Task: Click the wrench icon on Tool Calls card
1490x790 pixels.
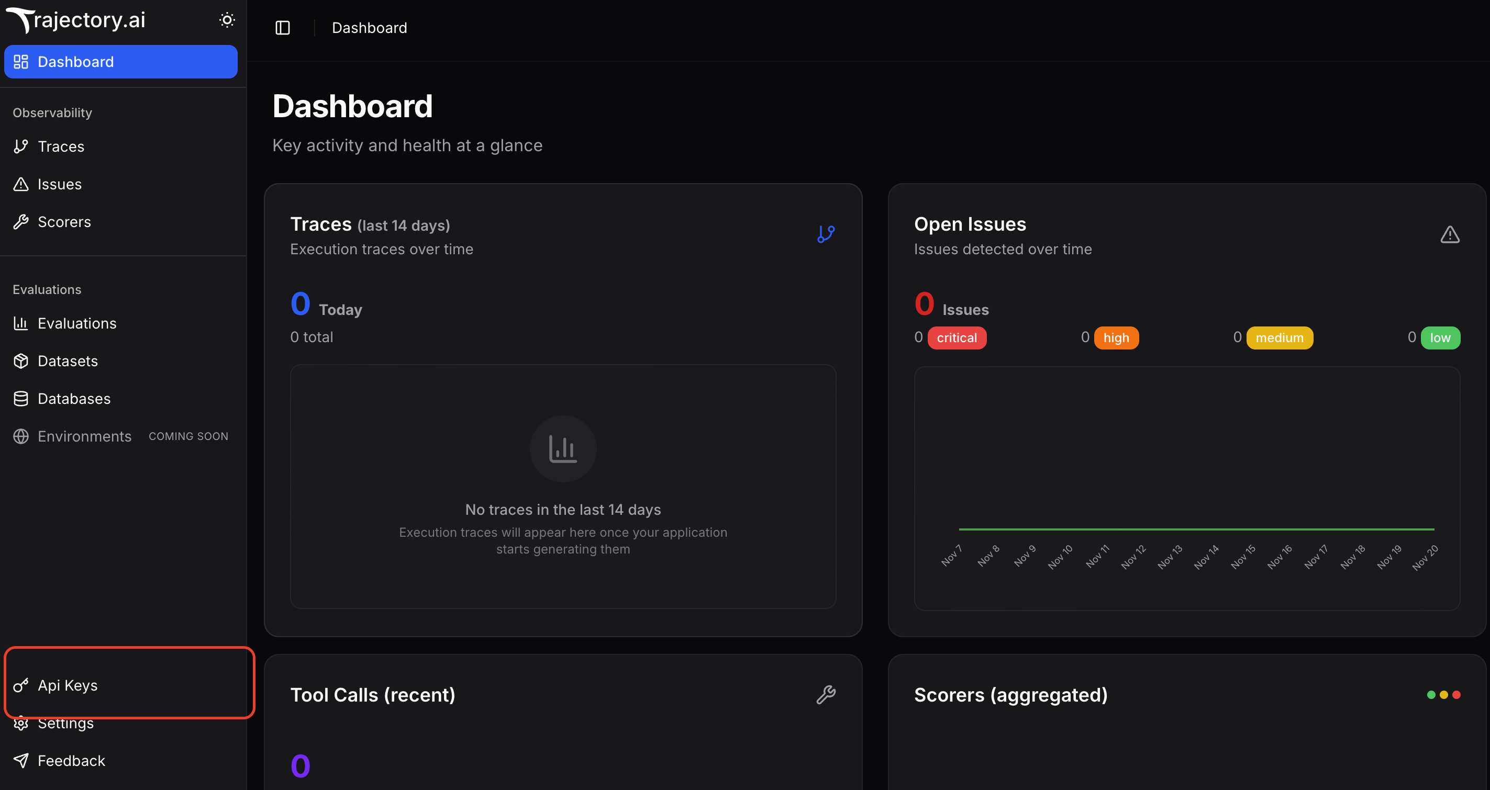Action: [827, 695]
